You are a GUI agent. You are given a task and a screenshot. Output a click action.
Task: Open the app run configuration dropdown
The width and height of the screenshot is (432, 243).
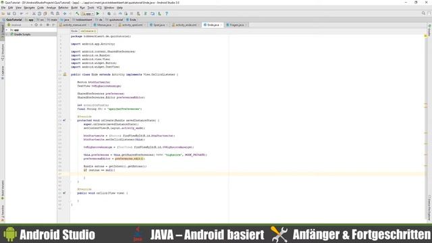pos(88,13)
